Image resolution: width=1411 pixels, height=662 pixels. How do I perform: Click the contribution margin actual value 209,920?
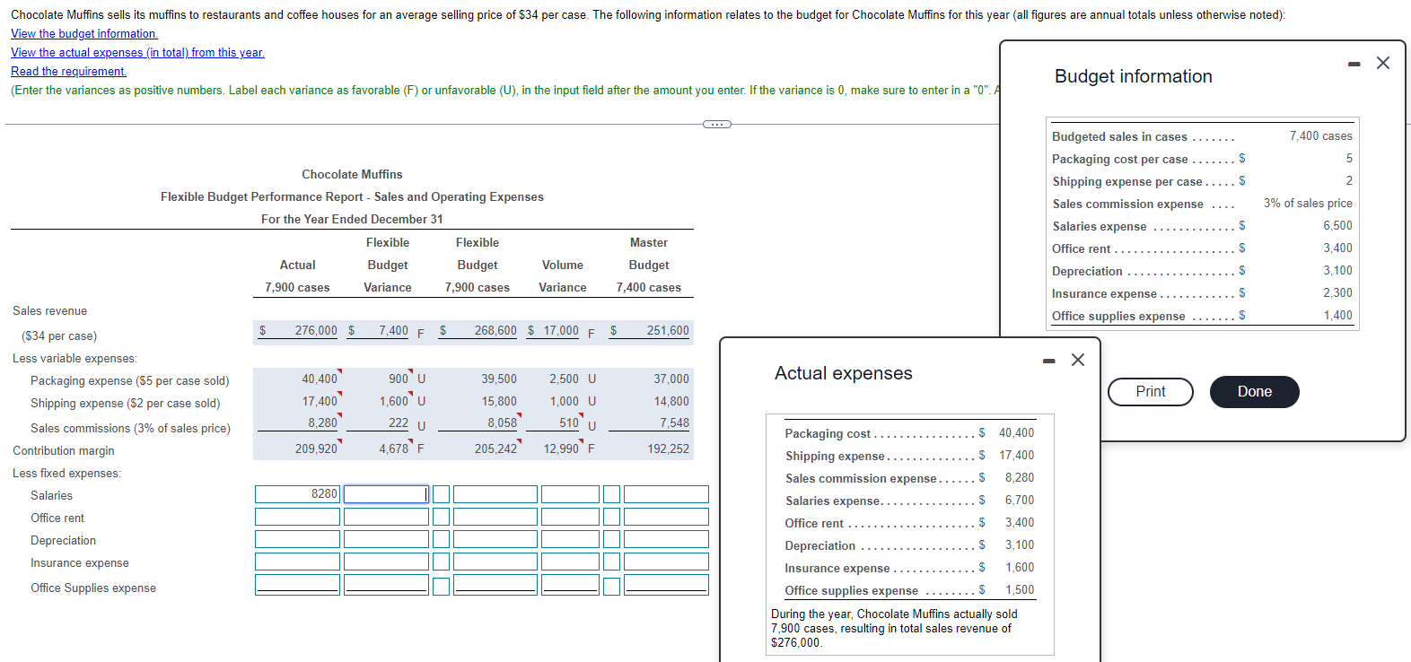coord(316,449)
